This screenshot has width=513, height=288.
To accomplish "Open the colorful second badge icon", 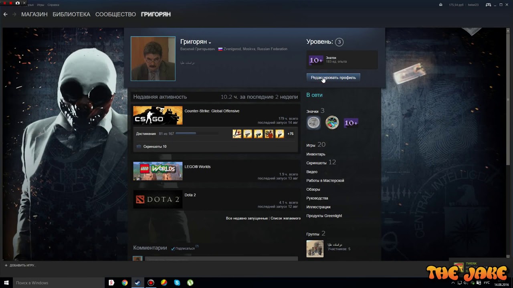I will (x=332, y=123).
